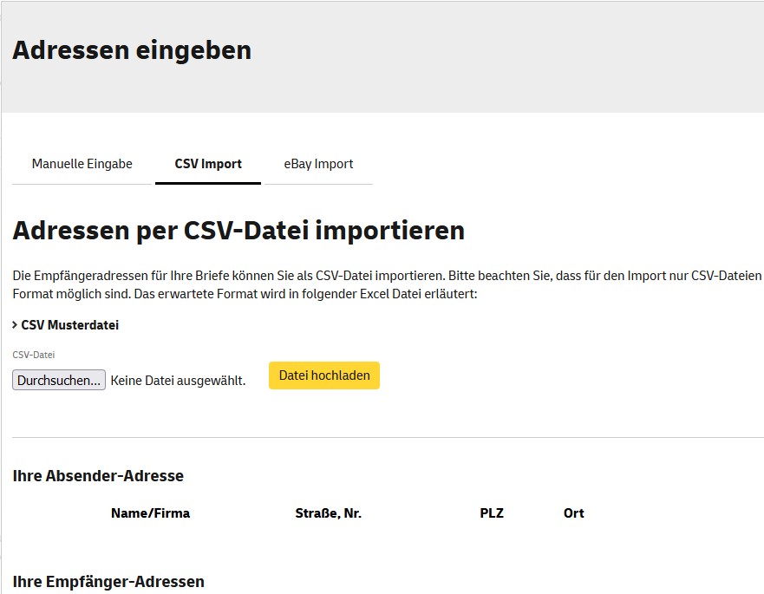This screenshot has height=594, width=764.
Task: Open the eBay Import tab
Action: 319,164
